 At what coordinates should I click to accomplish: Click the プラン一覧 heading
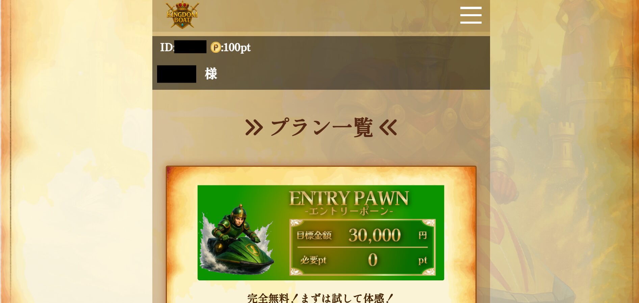(322, 128)
